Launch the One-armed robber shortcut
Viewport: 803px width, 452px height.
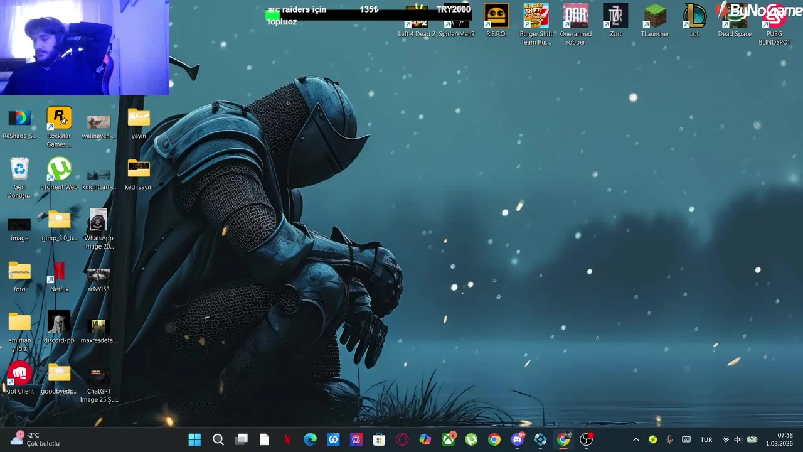tap(576, 24)
